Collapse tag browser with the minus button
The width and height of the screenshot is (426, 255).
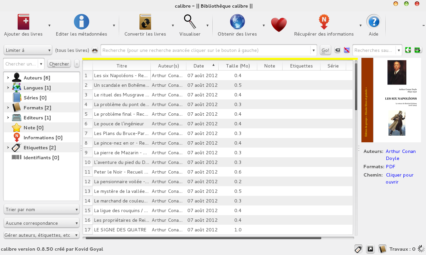(x=77, y=64)
